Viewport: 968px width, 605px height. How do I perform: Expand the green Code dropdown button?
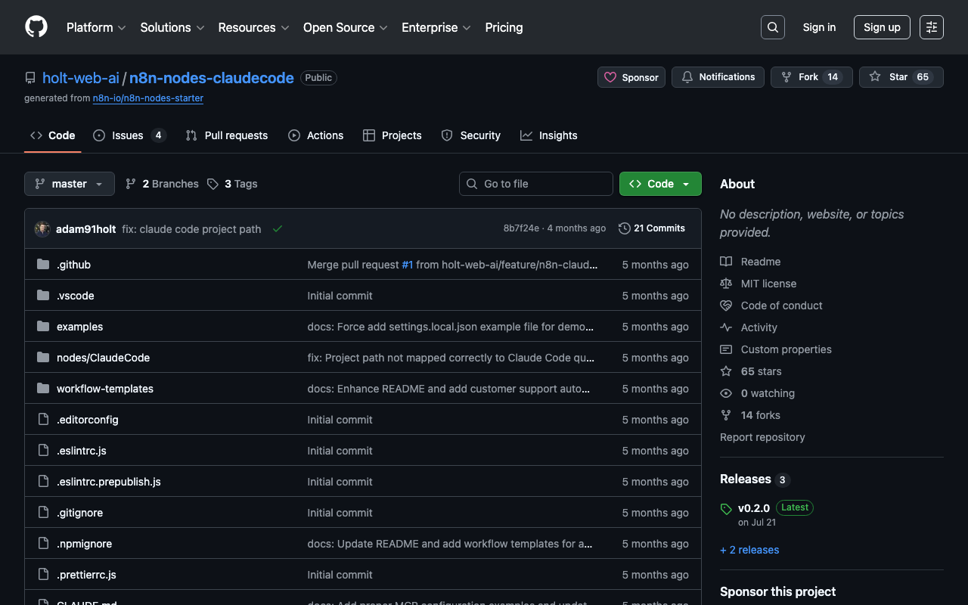coord(660,184)
